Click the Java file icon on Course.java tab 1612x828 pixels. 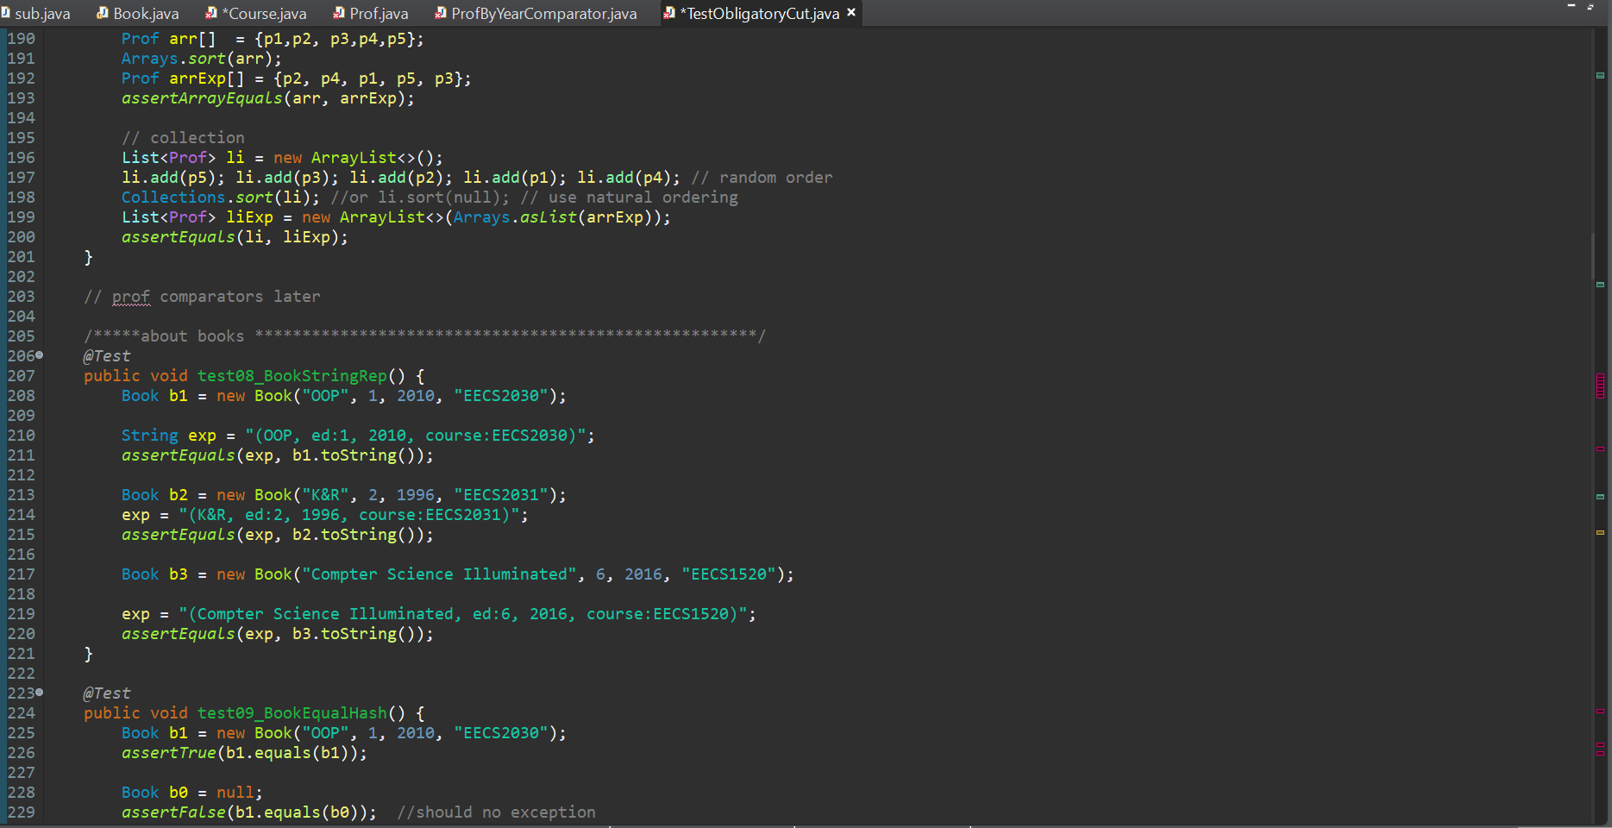pyautogui.click(x=211, y=13)
